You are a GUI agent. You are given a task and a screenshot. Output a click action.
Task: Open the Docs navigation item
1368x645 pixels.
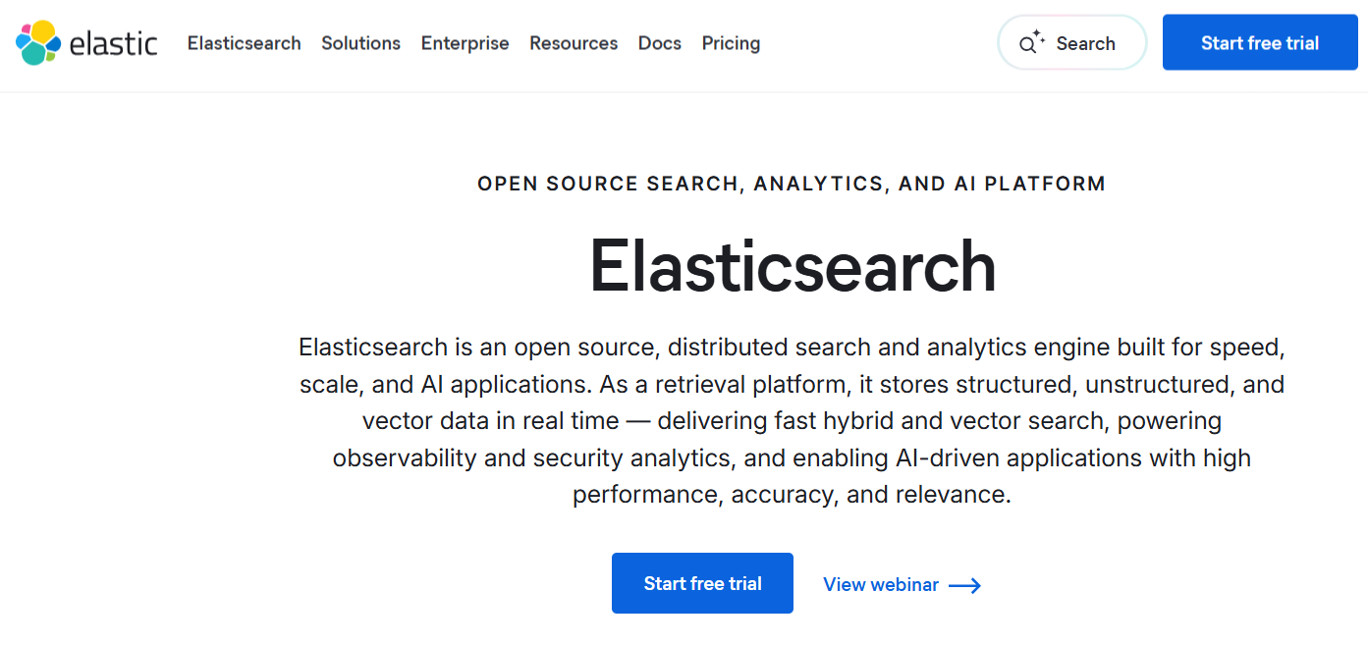(659, 43)
